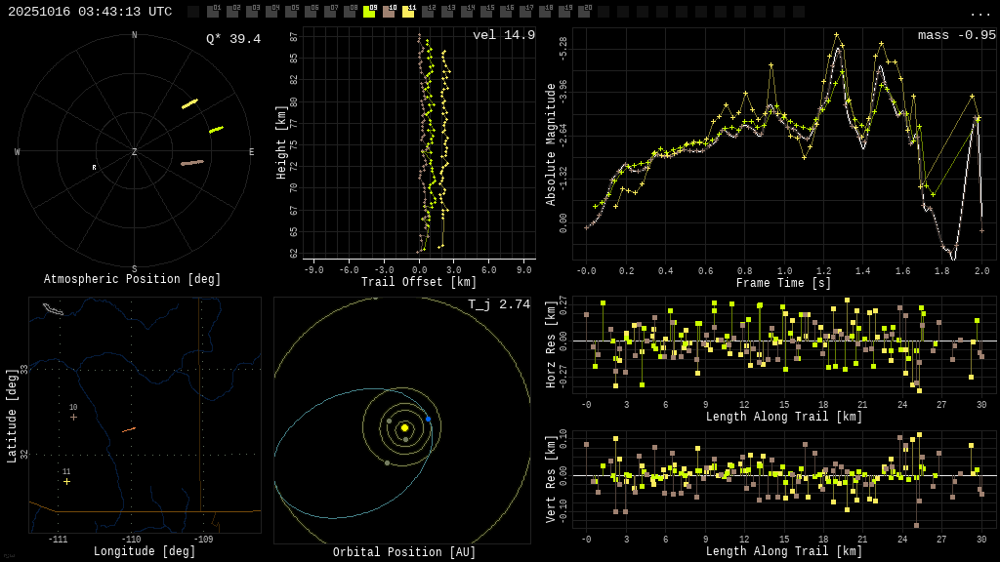Image resolution: width=1000 pixels, height=562 pixels.
Task: Select station 01 indicator box
Action: coord(213,12)
